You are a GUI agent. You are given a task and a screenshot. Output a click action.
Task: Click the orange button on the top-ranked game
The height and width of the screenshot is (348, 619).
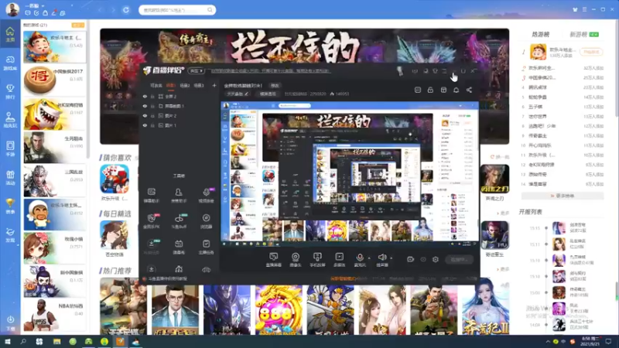click(591, 52)
